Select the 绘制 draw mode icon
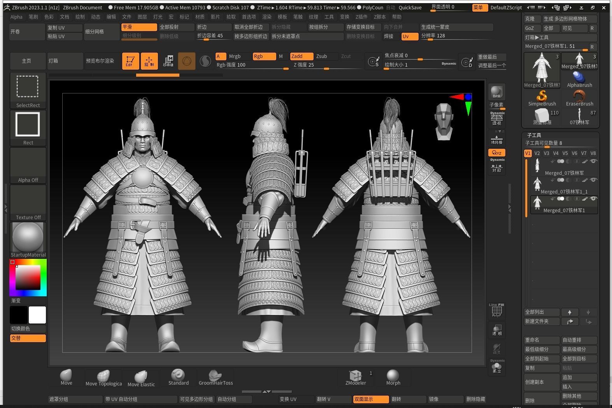 pyautogui.click(x=149, y=61)
